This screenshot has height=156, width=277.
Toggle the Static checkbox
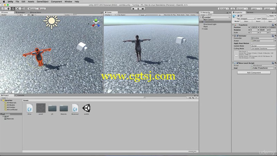pyautogui.click(x=268, y=16)
